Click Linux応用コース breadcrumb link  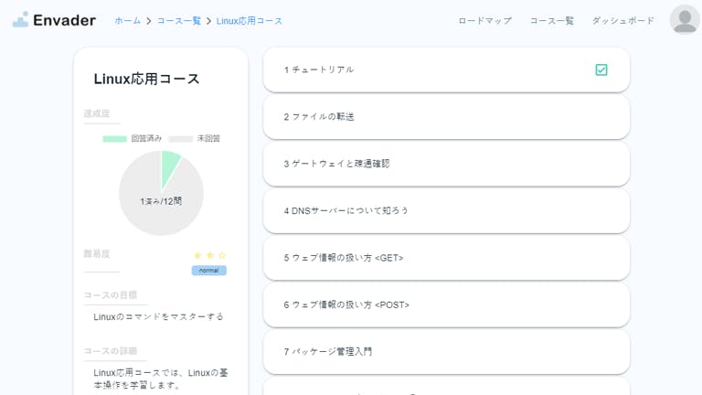250,21
